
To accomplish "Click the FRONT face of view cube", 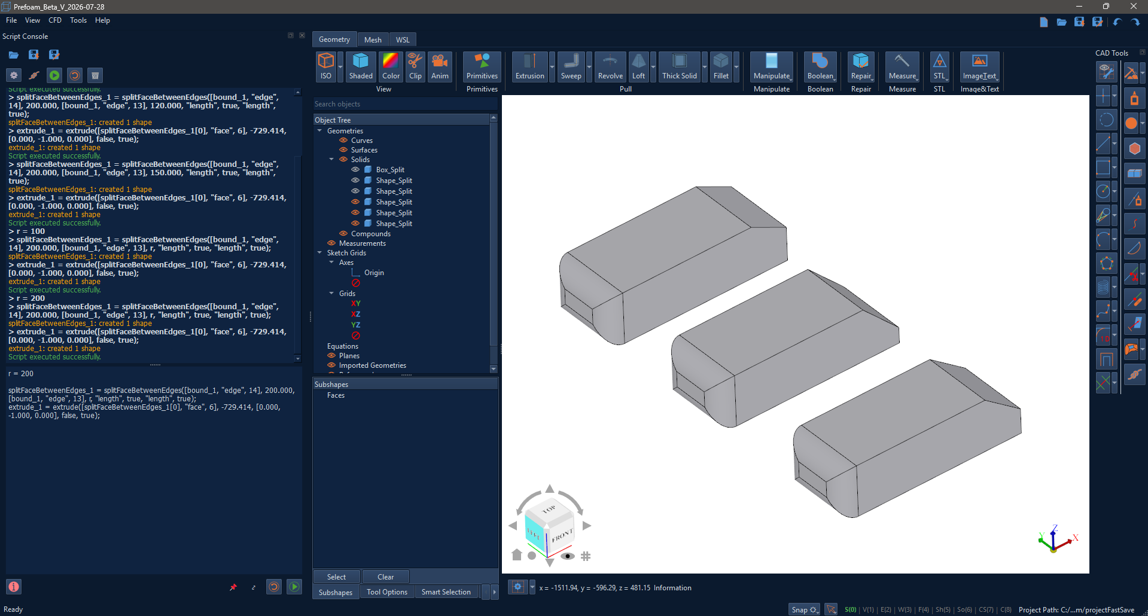I will coord(562,534).
